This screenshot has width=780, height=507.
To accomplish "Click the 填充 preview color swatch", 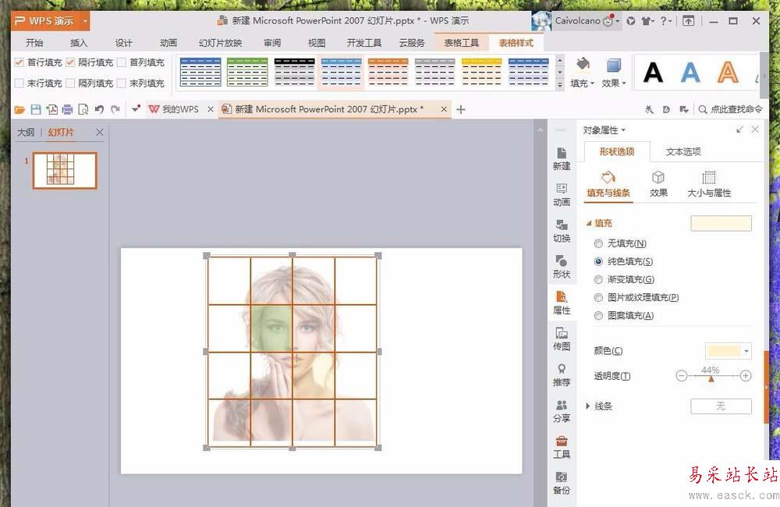I will click(721, 223).
